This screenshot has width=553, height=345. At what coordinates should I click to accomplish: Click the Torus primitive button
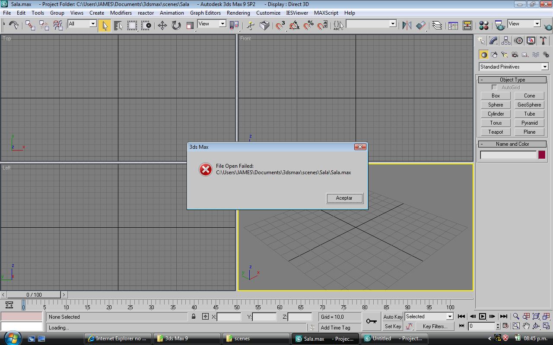point(496,123)
